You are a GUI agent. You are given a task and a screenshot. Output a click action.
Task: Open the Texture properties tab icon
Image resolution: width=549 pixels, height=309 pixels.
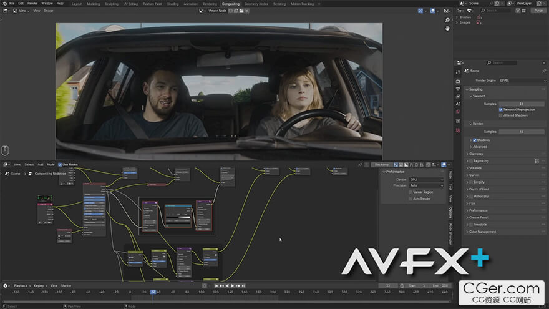[458, 130]
